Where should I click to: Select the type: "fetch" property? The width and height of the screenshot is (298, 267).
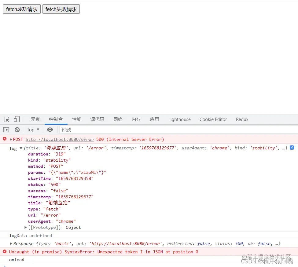tap(44, 209)
